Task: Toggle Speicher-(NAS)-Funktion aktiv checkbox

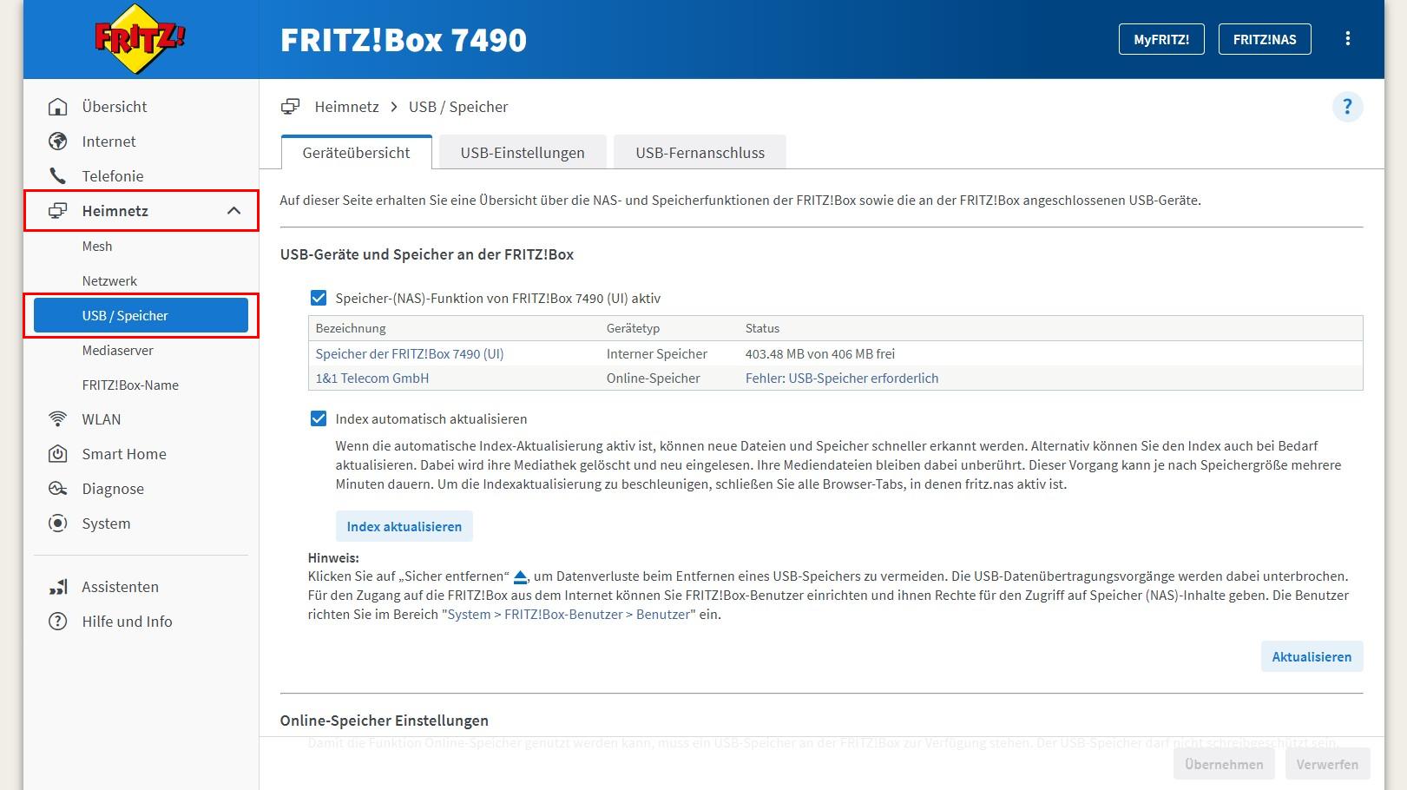Action: pyautogui.click(x=319, y=298)
